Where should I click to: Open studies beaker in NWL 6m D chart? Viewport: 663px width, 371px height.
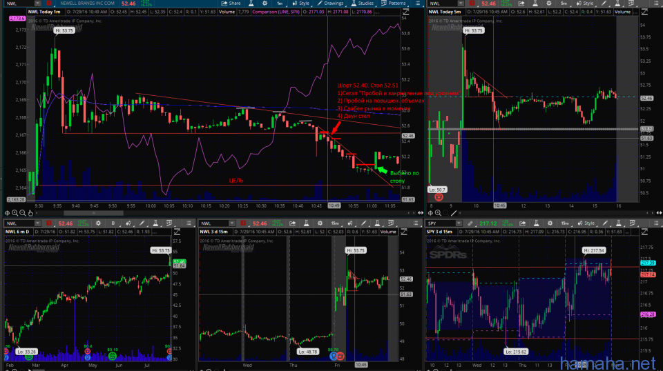point(155,223)
